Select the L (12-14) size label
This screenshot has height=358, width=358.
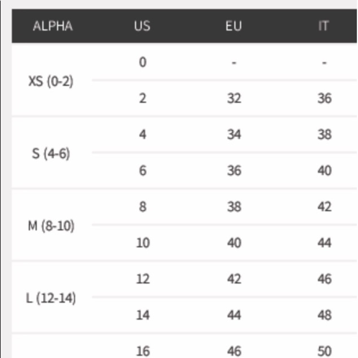[x=51, y=298]
